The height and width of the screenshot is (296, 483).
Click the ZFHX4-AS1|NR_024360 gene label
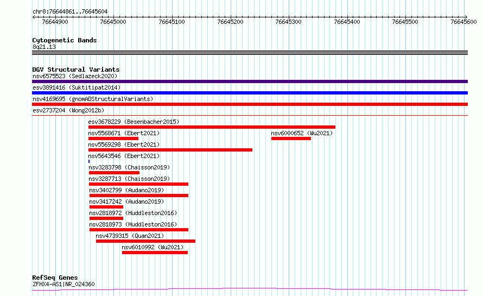(x=63, y=284)
